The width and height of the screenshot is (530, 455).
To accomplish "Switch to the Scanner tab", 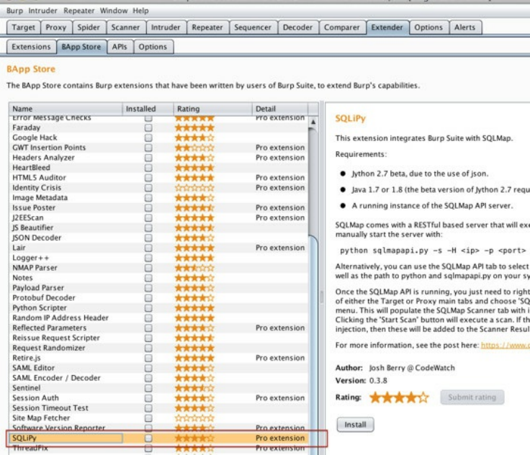I will 125,27.
